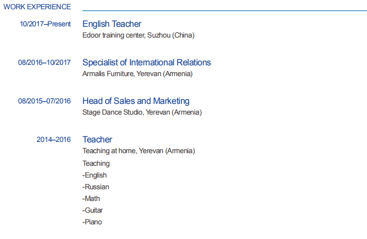The image size is (367, 239).
Task: Click the blue horizontal section divider line
Action: click(x=224, y=10)
